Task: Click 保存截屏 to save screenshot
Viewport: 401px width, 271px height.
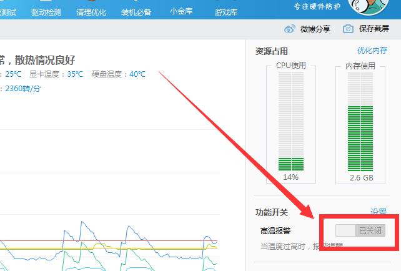Action: tap(374, 28)
